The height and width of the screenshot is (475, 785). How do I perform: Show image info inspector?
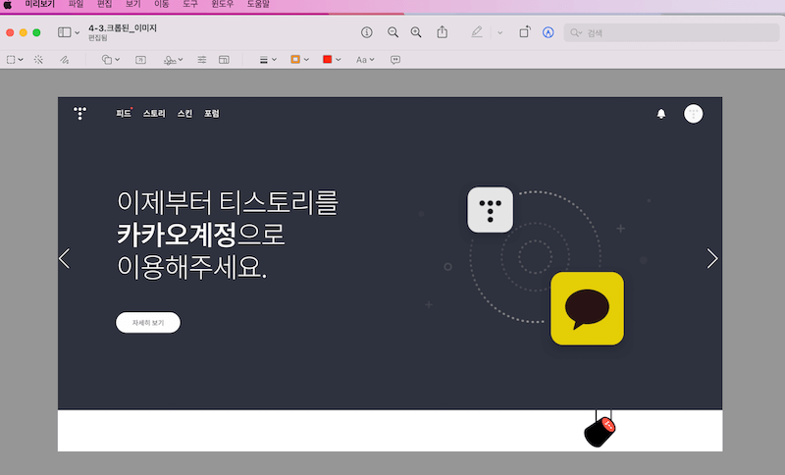pyautogui.click(x=366, y=32)
